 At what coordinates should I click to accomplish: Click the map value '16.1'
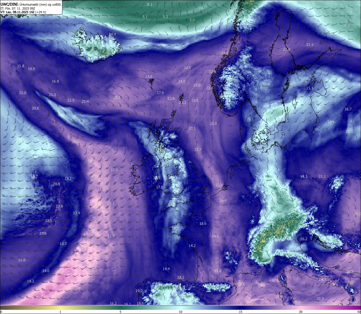tap(127, 304)
